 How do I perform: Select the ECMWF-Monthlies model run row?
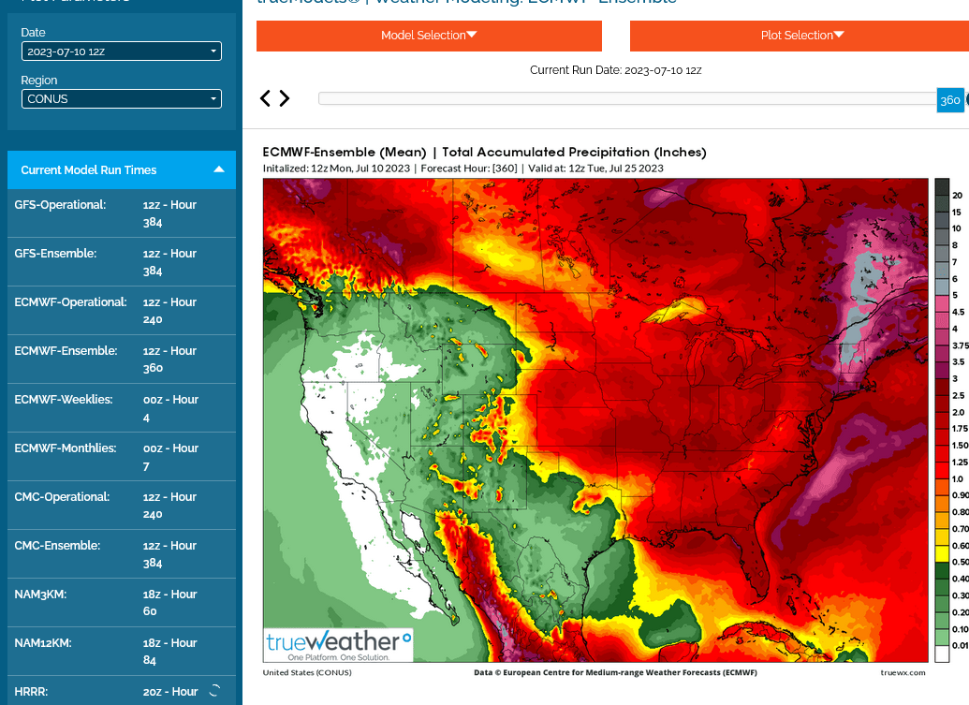coord(121,457)
